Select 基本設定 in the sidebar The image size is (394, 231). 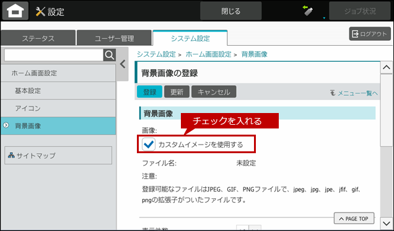click(58, 91)
